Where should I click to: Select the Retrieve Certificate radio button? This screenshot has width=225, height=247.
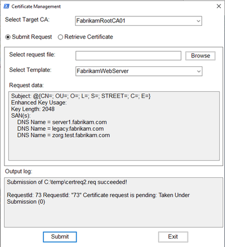tap(60, 37)
